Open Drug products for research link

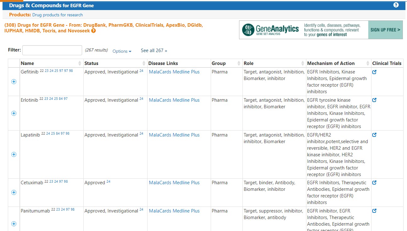tap(58, 15)
